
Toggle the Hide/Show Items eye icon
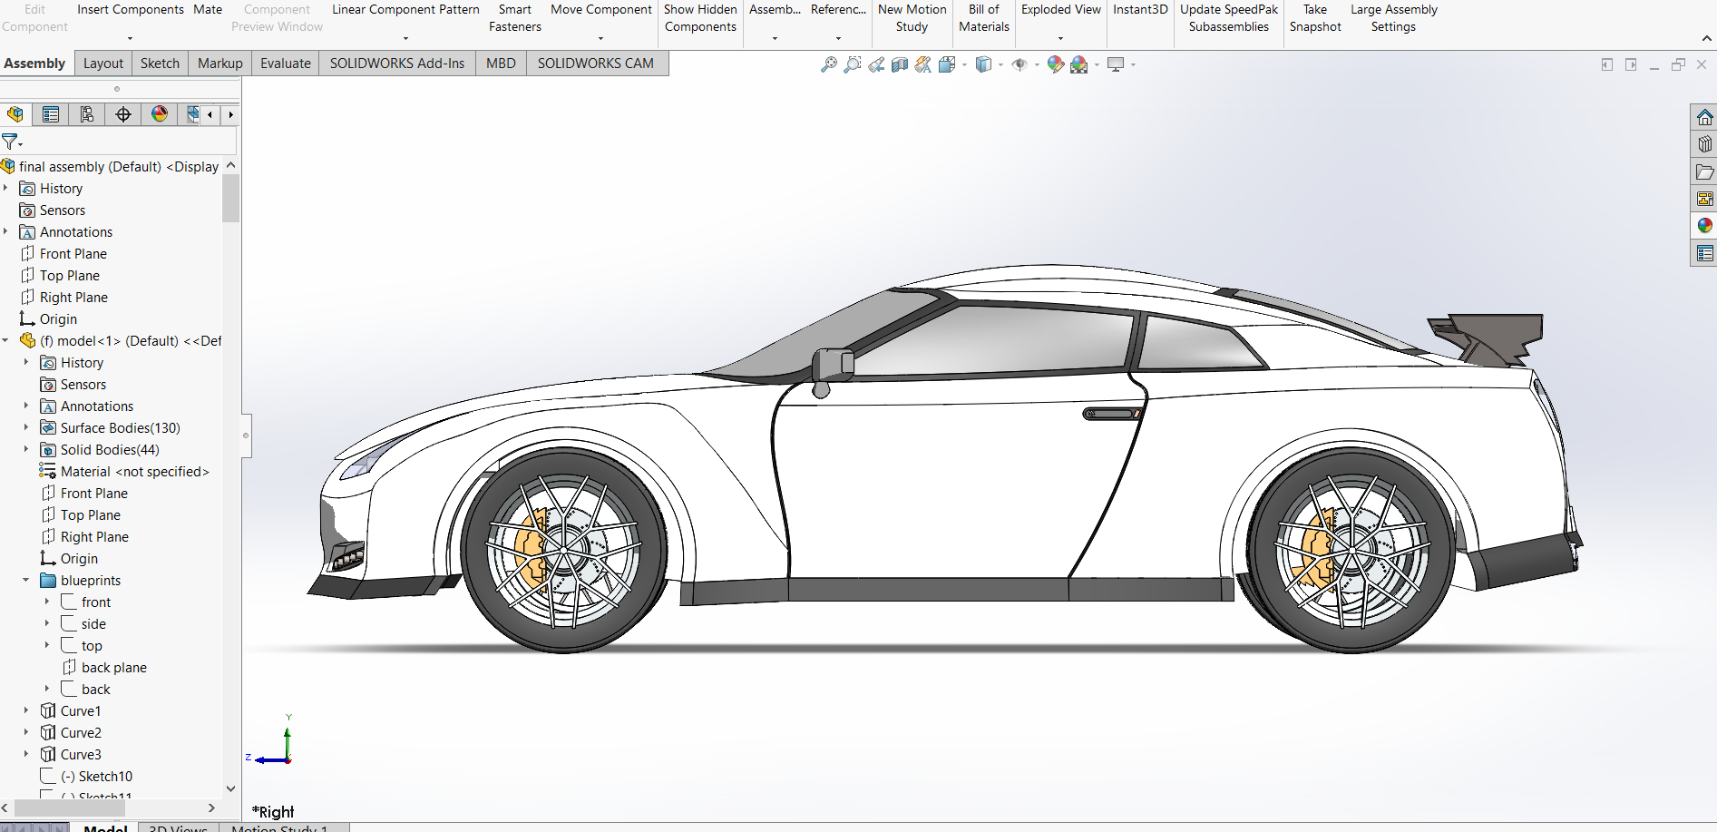[1019, 64]
